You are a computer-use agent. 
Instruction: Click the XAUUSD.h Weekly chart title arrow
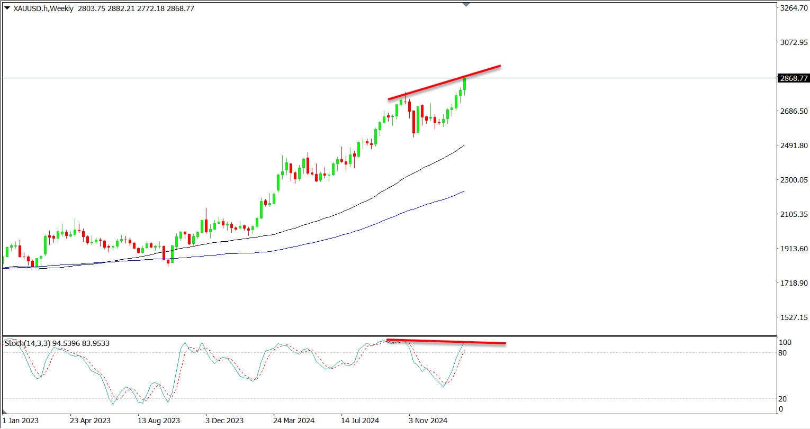coord(6,8)
